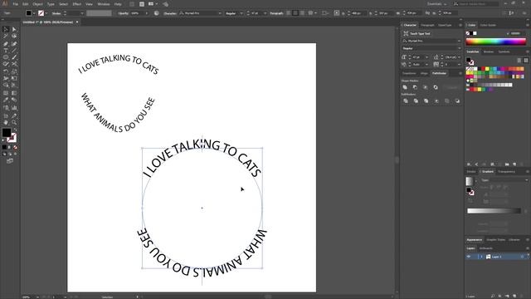
Task: Pick a color from the spectrum bar
Action: tap(496, 42)
